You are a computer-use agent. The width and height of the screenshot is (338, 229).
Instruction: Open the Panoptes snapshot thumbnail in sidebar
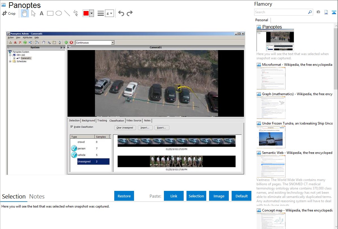coord(275,40)
